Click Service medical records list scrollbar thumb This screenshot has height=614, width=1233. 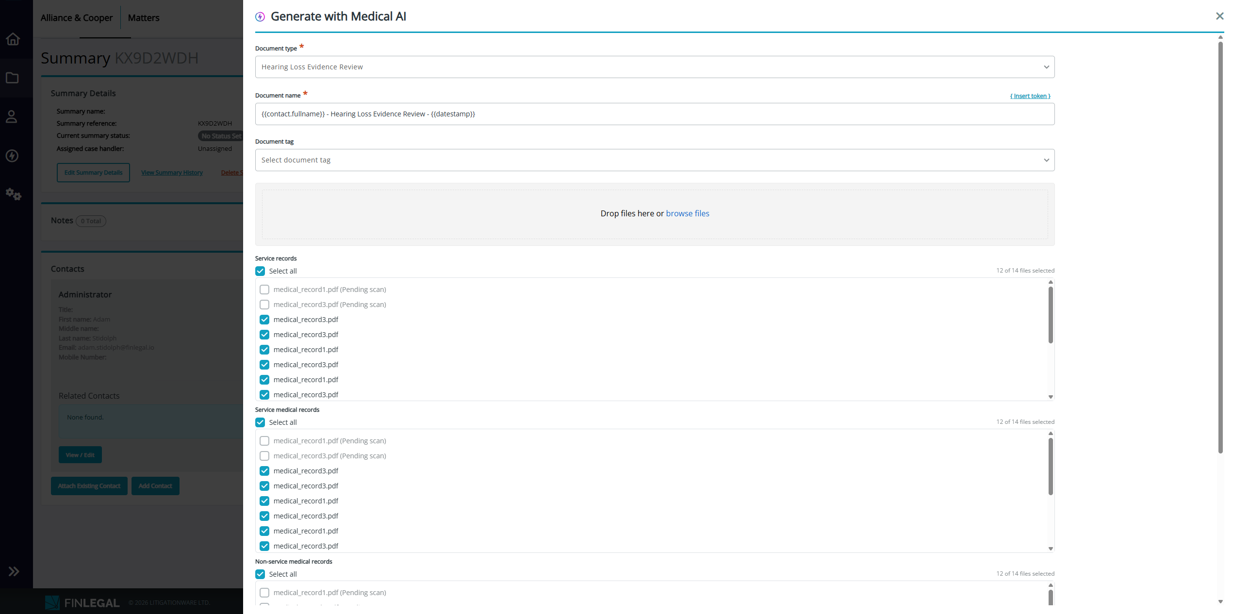tap(1051, 467)
